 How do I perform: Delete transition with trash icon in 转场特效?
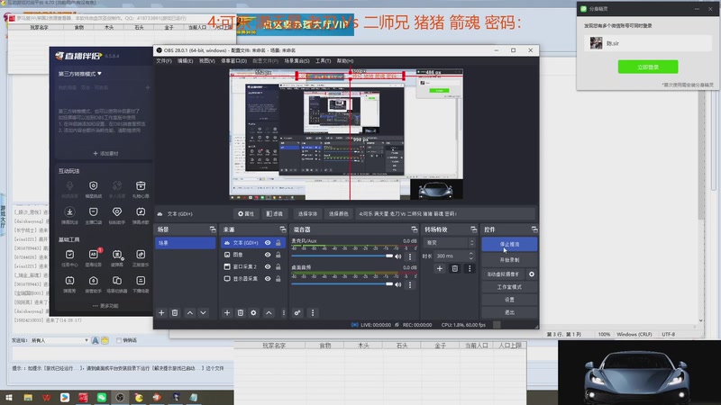[x=455, y=268]
